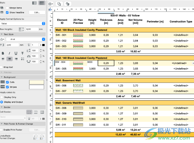Select the records-by-rows schedule style icon

click(x=34, y=3)
